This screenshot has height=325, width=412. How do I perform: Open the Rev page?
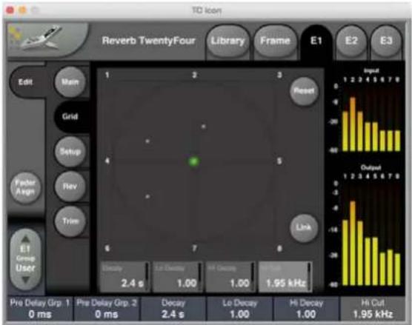(x=70, y=187)
